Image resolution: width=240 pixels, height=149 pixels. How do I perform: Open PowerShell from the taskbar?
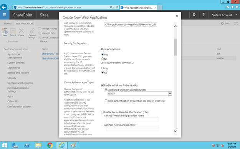click(x=26, y=145)
